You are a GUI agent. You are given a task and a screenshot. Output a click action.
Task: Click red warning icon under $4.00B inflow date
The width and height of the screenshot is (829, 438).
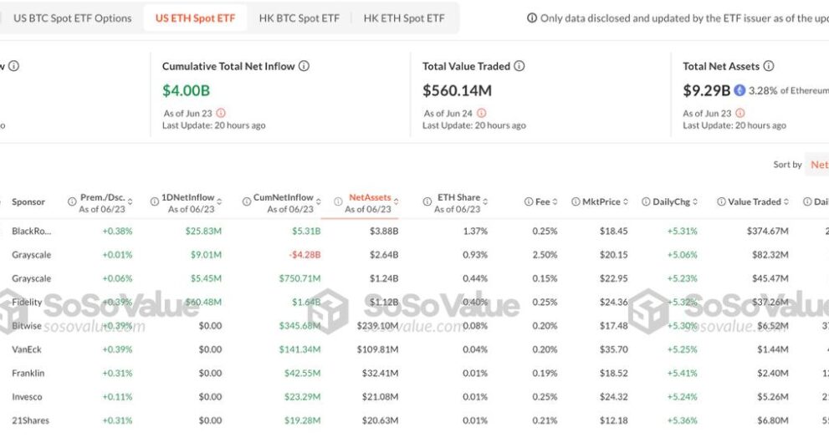(x=221, y=113)
